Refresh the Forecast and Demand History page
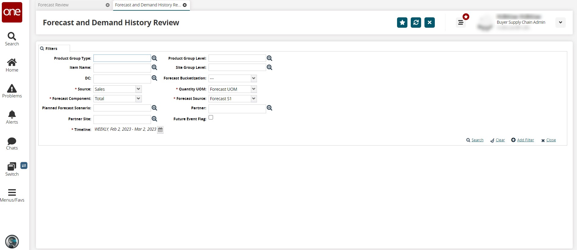This screenshot has width=577, height=250. coord(416,23)
